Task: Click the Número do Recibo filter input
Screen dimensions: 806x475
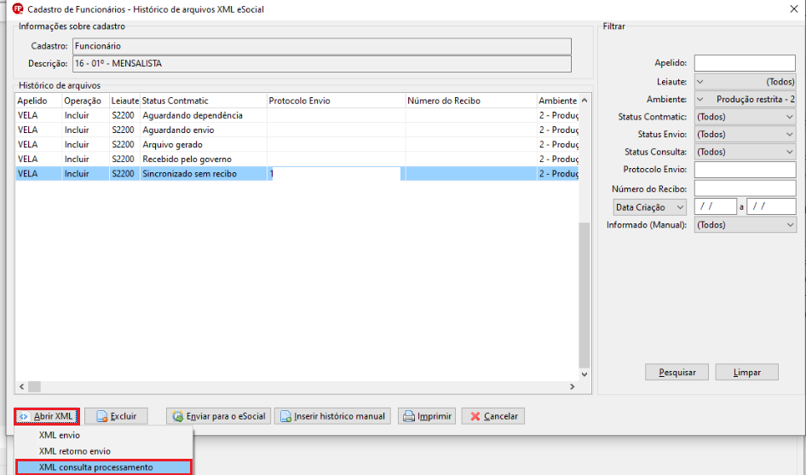Action: [x=745, y=188]
